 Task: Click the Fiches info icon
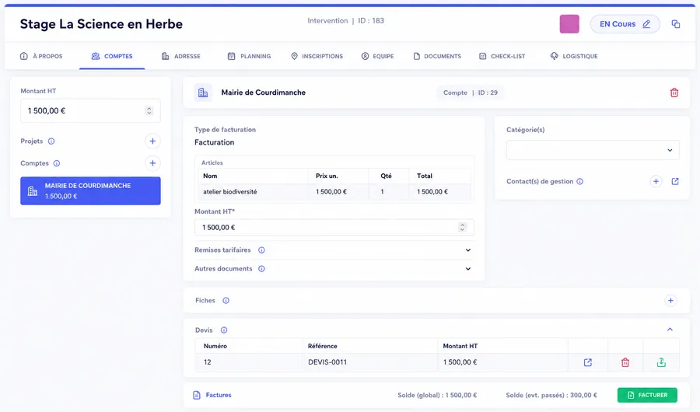[x=226, y=300]
